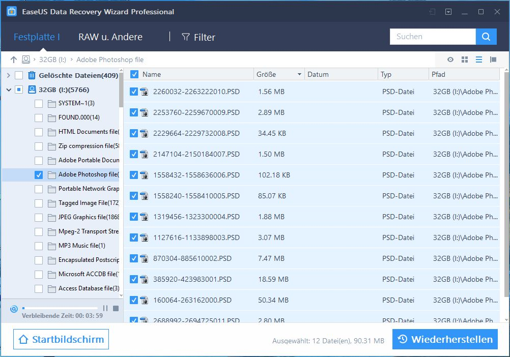Uncheck 385920-423983001.PSD checkbox

(134, 279)
